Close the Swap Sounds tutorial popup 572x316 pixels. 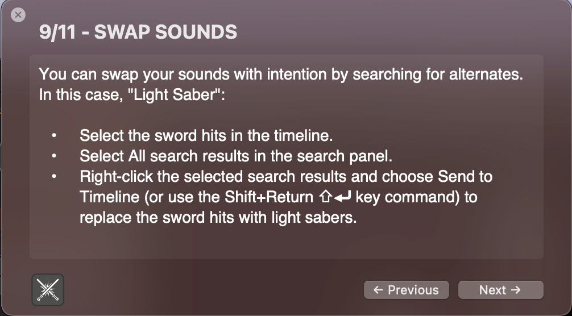(x=18, y=15)
